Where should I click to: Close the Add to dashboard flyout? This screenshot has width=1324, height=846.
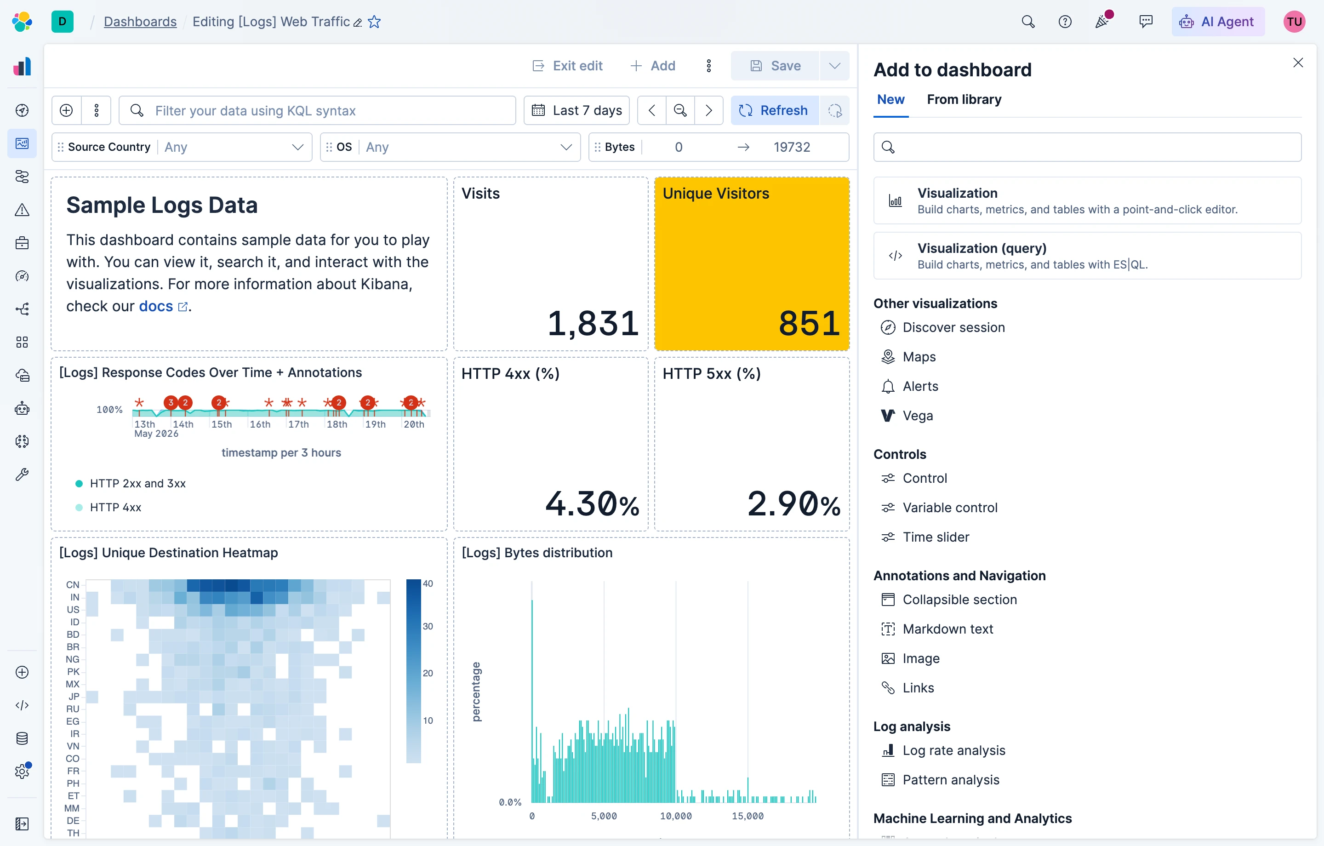coord(1298,63)
